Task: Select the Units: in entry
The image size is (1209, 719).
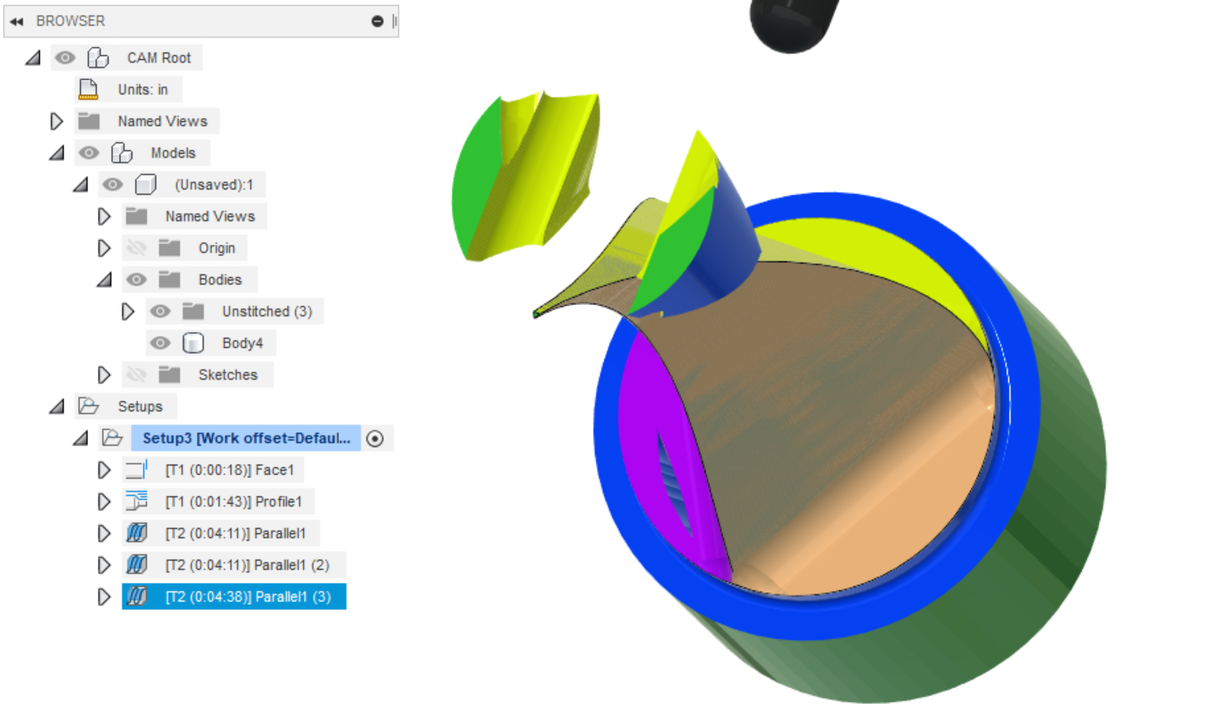Action: 143,89
